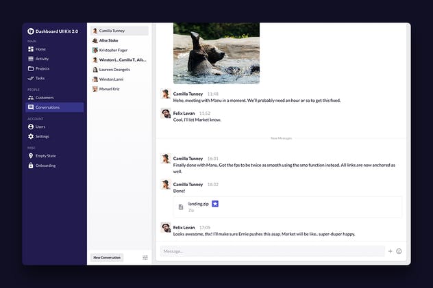Click Felix Levan's name at 17:05
This screenshot has height=288, width=433.
click(x=184, y=227)
